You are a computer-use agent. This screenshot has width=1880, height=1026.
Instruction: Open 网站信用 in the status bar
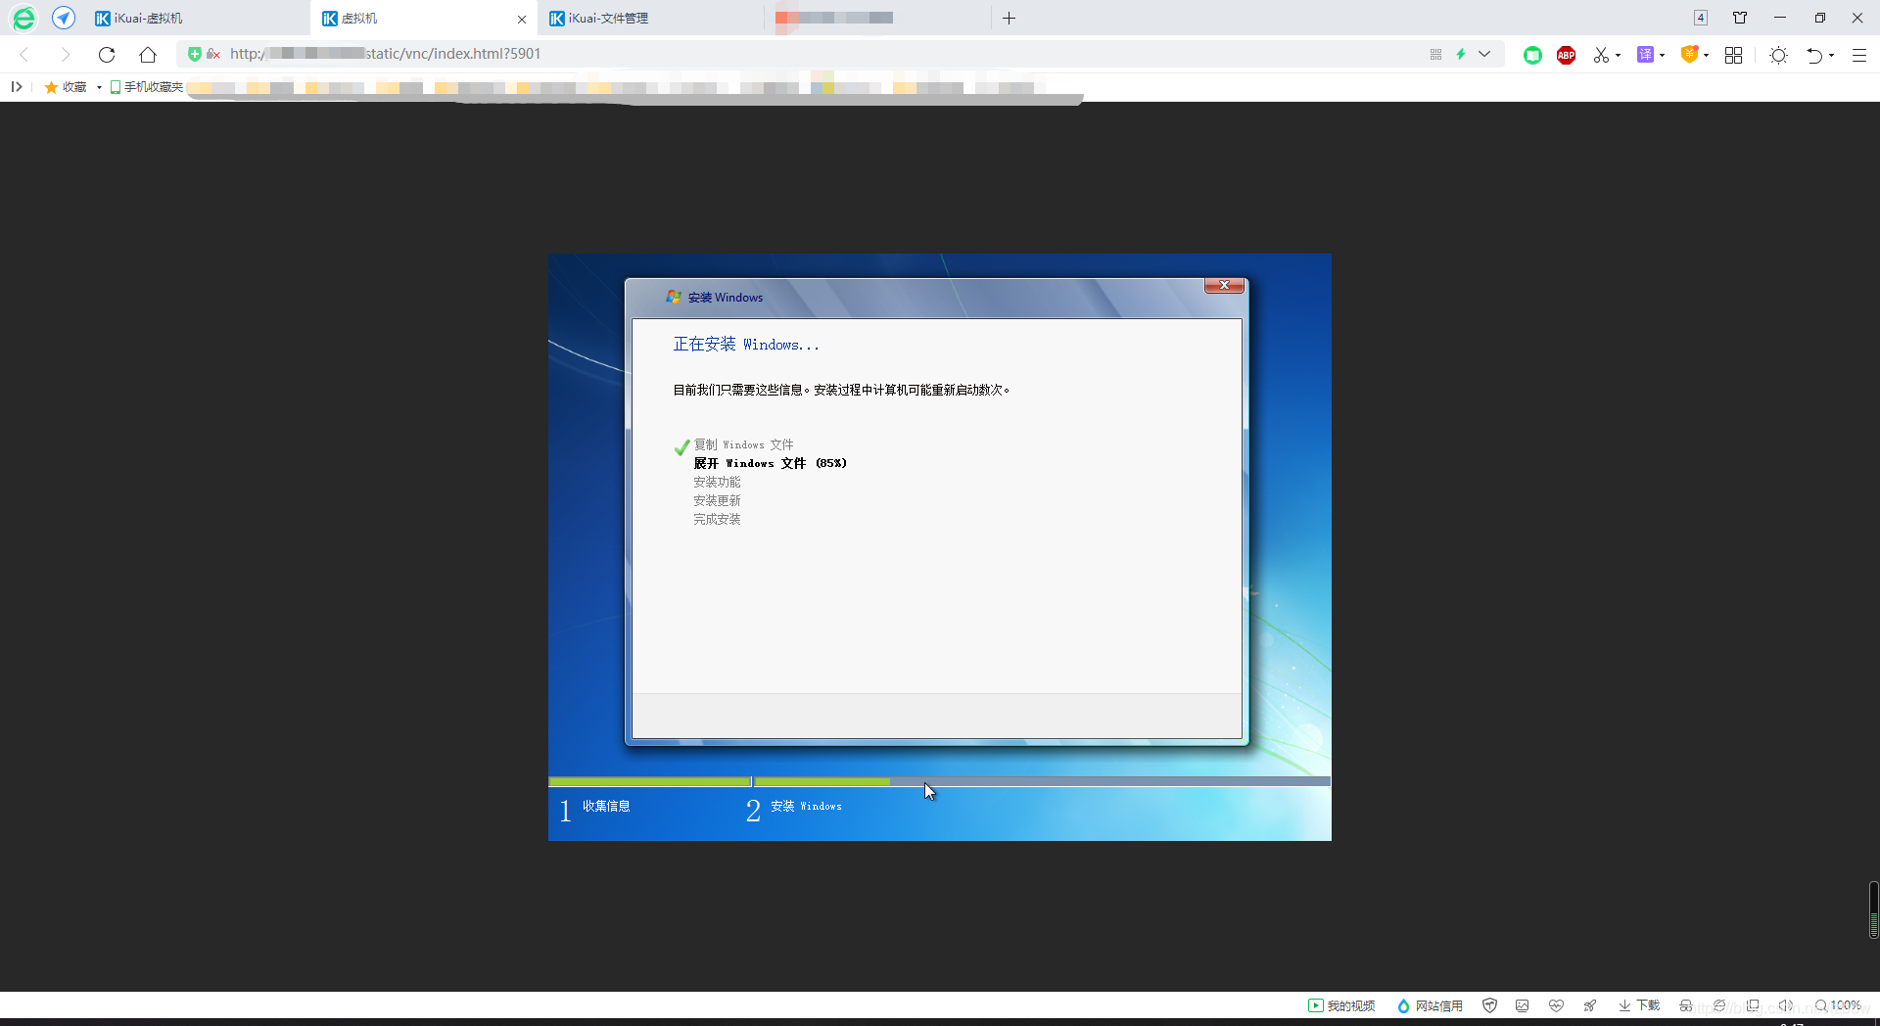[x=1430, y=1005]
